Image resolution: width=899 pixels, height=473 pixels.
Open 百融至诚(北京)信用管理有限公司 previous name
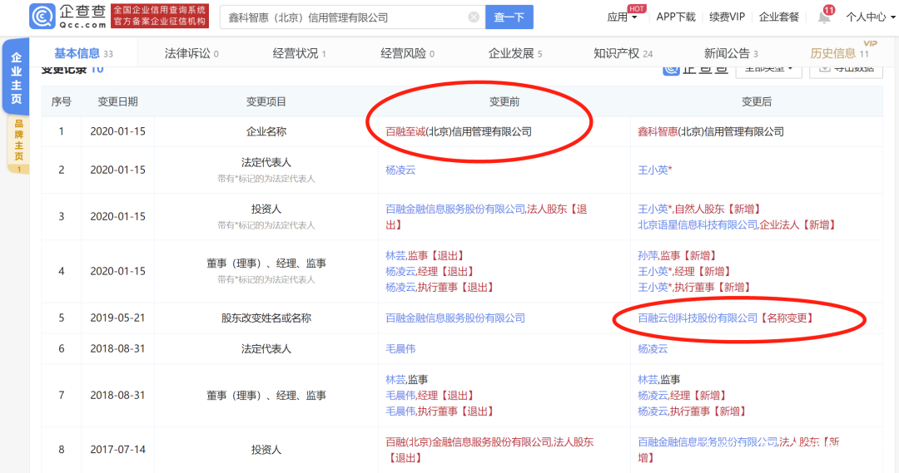click(x=458, y=131)
